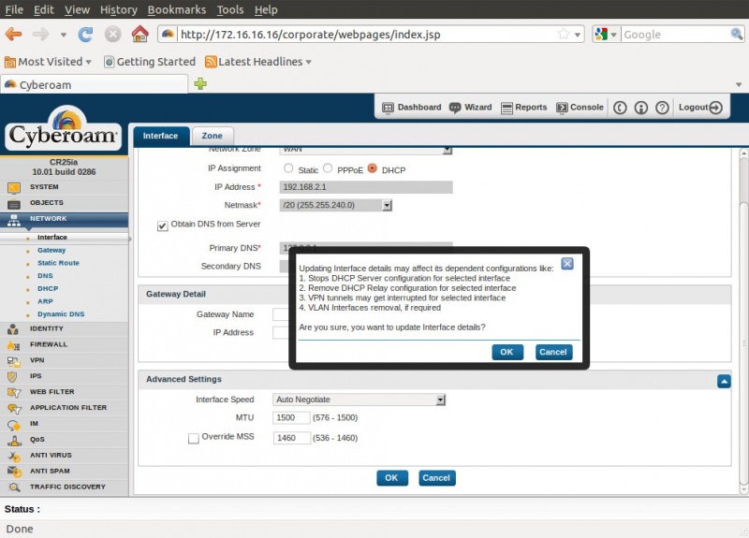The image size is (749, 538).
Task: Focus the browser URL address bar
Action: [367, 35]
